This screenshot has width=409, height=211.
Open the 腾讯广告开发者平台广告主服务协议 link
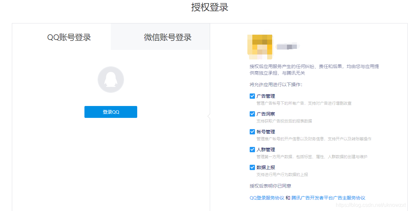(x=328, y=198)
